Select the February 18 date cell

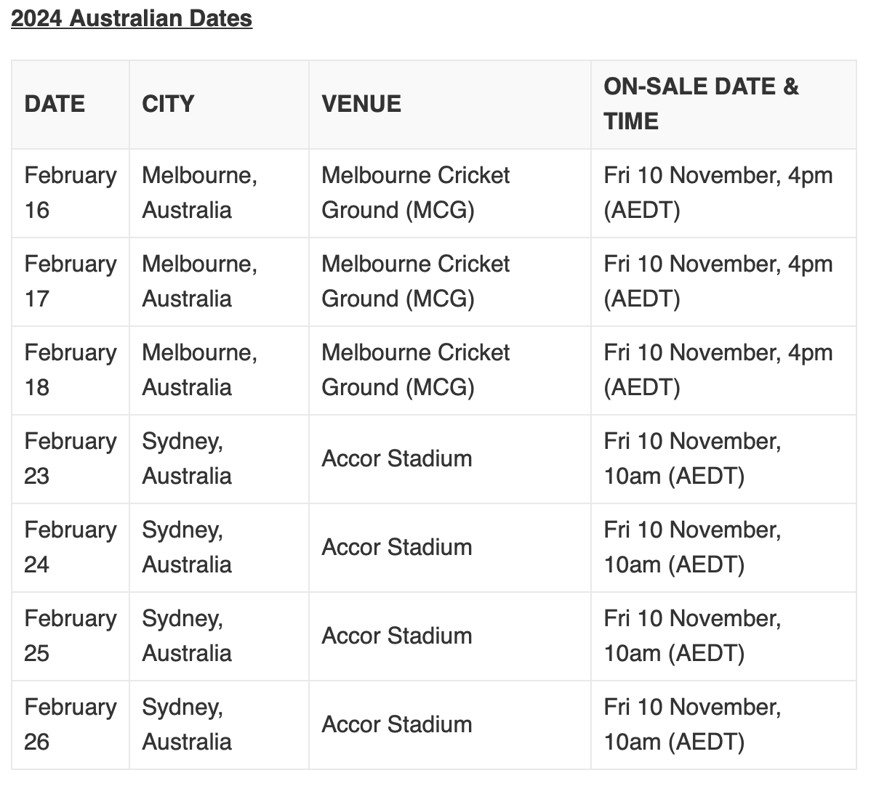71,370
